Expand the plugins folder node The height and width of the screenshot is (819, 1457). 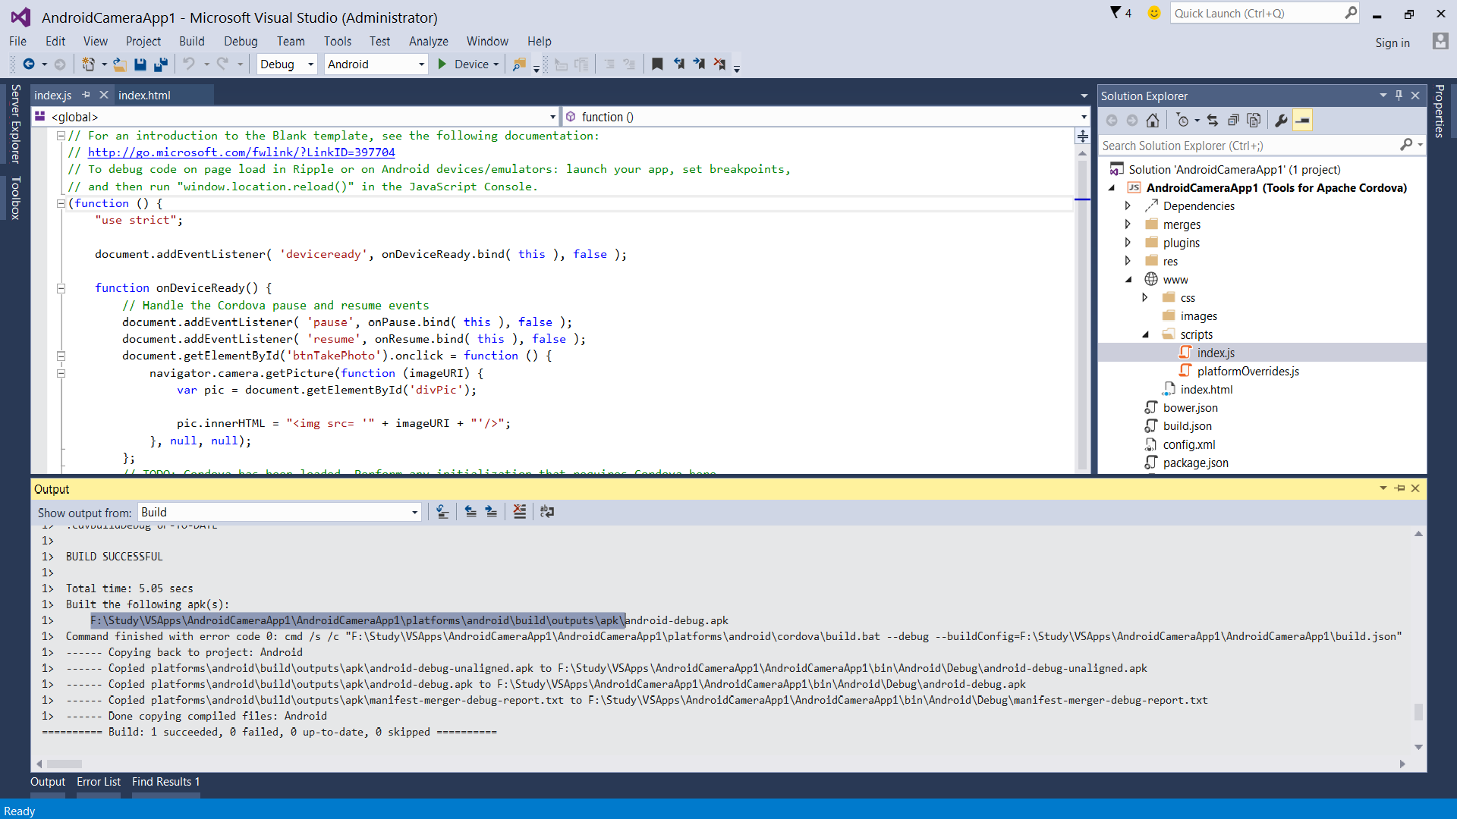point(1128,243)
